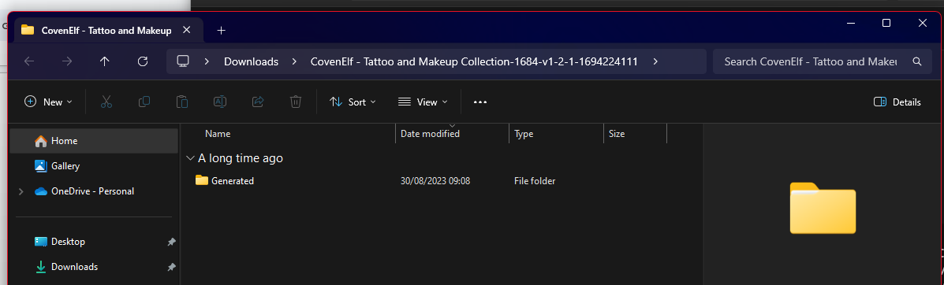Image resolution: width=944 pixels, height=285 pixels.
Task: Toggle the Details pane button
Action: pyautogui.click(x=897, y=102)
